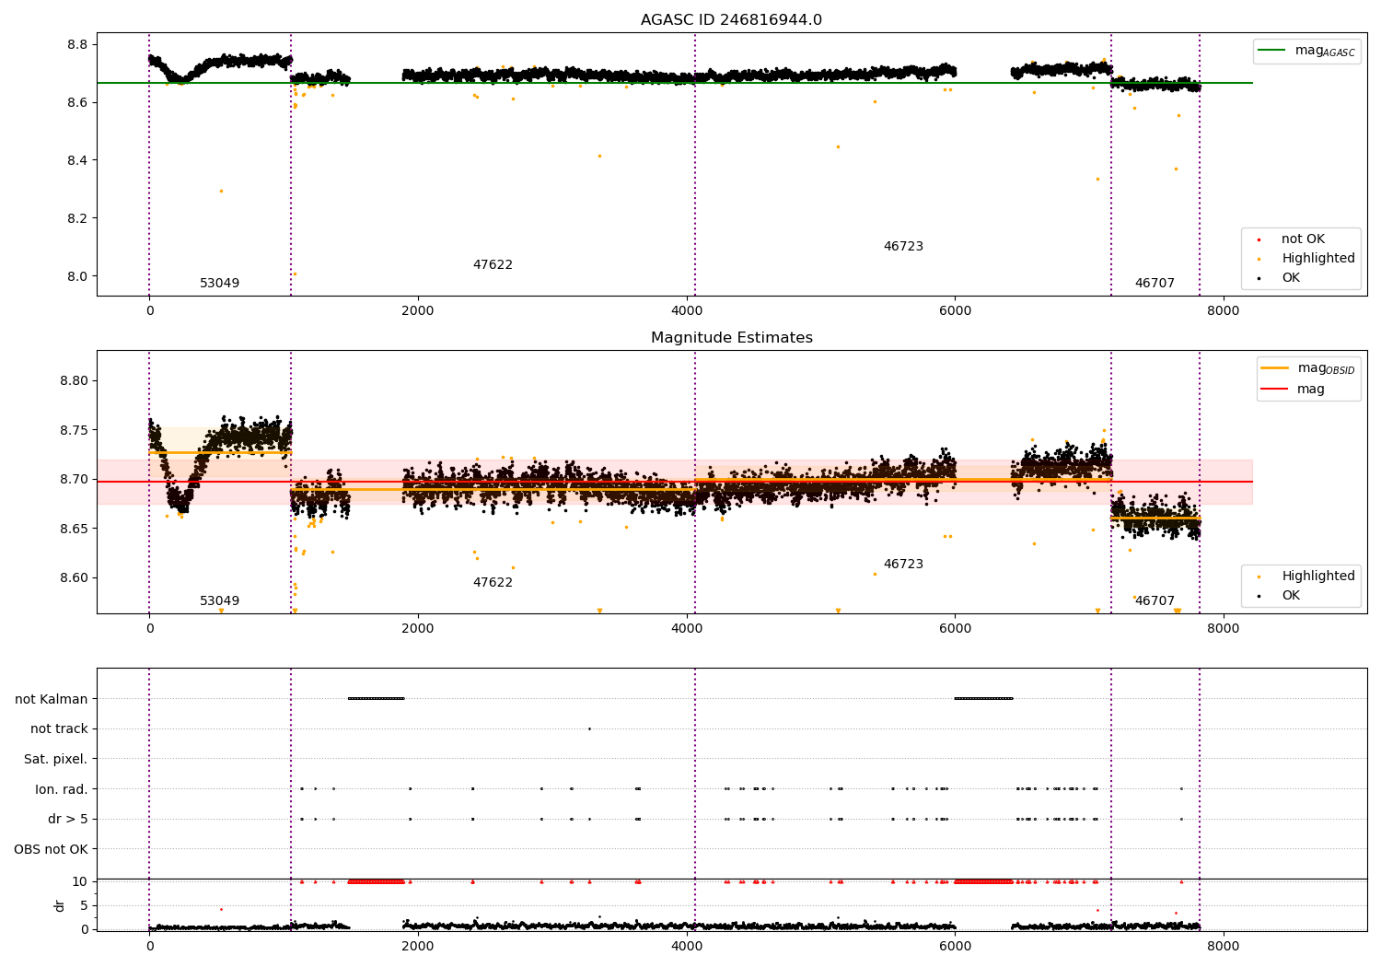Click dr-axis tick 10 on the bottom plot
Screen dimensions: 1381x967
pyautogui.click(x=80, y=881)
